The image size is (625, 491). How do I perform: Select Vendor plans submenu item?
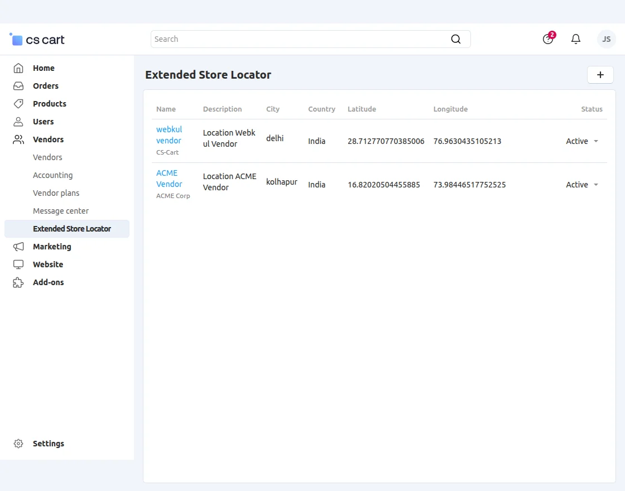click(56, 193)
